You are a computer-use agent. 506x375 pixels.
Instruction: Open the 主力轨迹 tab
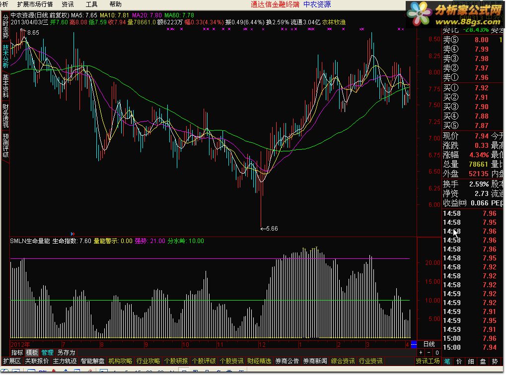click(x=65, y=361)
